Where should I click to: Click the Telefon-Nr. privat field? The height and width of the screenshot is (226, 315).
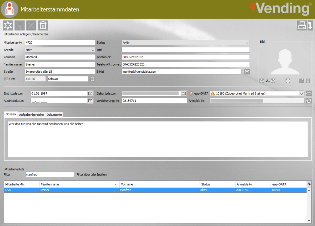coord(186,64)
